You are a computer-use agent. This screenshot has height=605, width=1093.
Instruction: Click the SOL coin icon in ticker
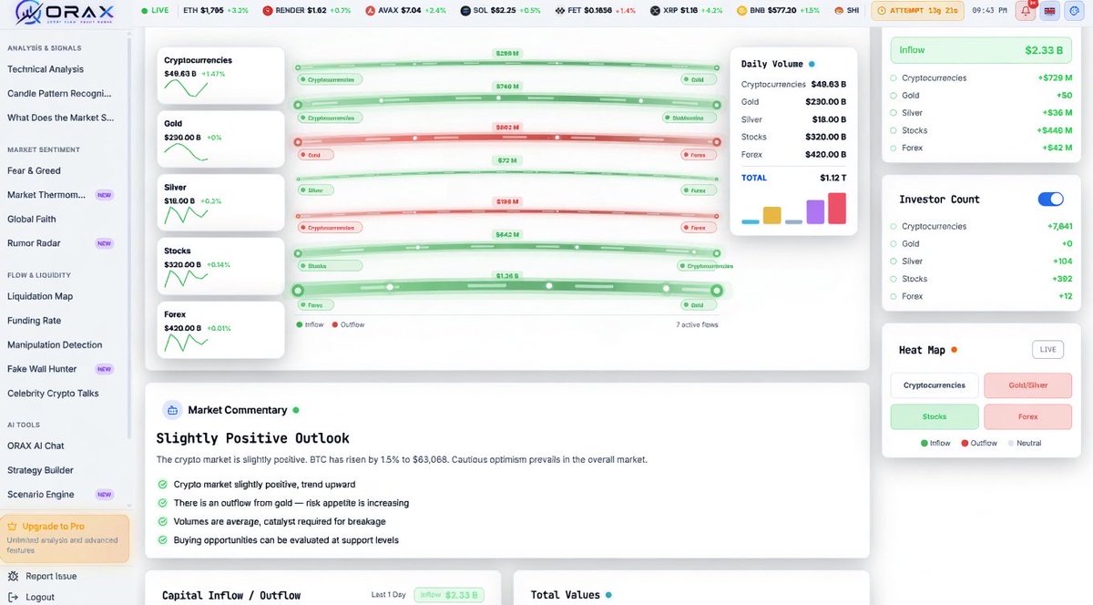pos(466,11)
